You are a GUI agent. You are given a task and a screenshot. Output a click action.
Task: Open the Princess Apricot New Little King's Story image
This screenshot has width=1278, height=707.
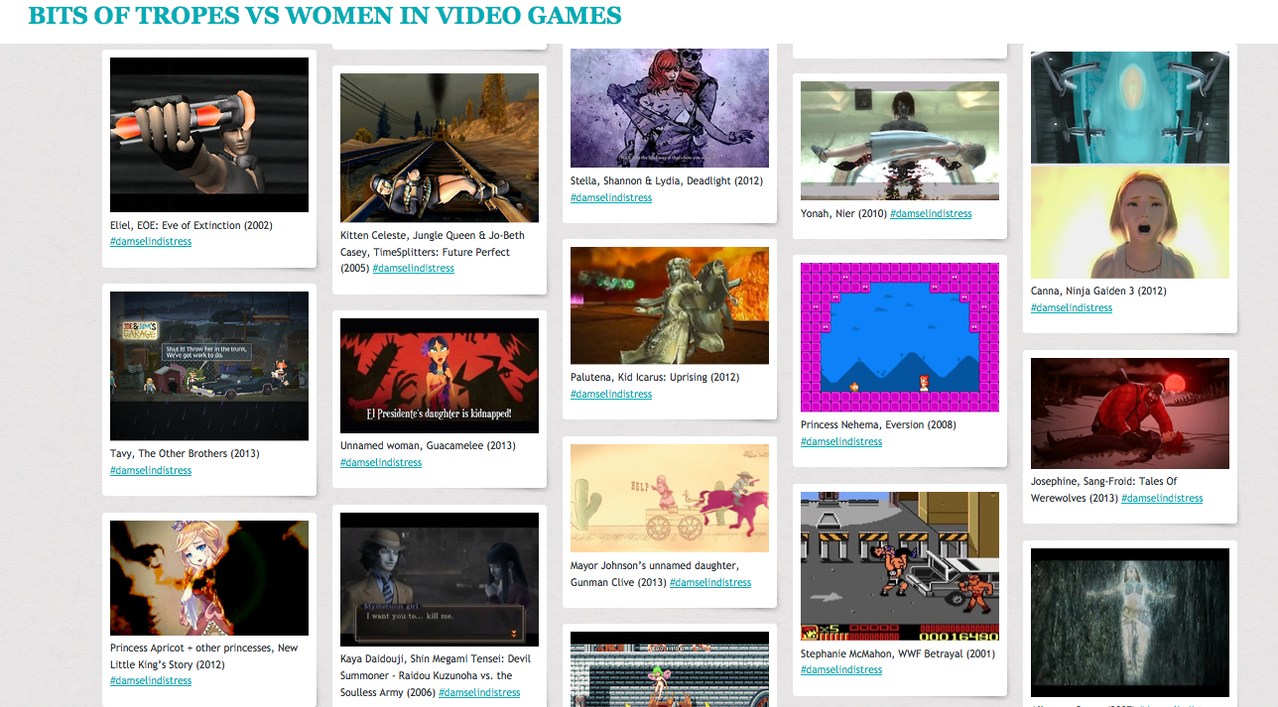coord(209,578)
